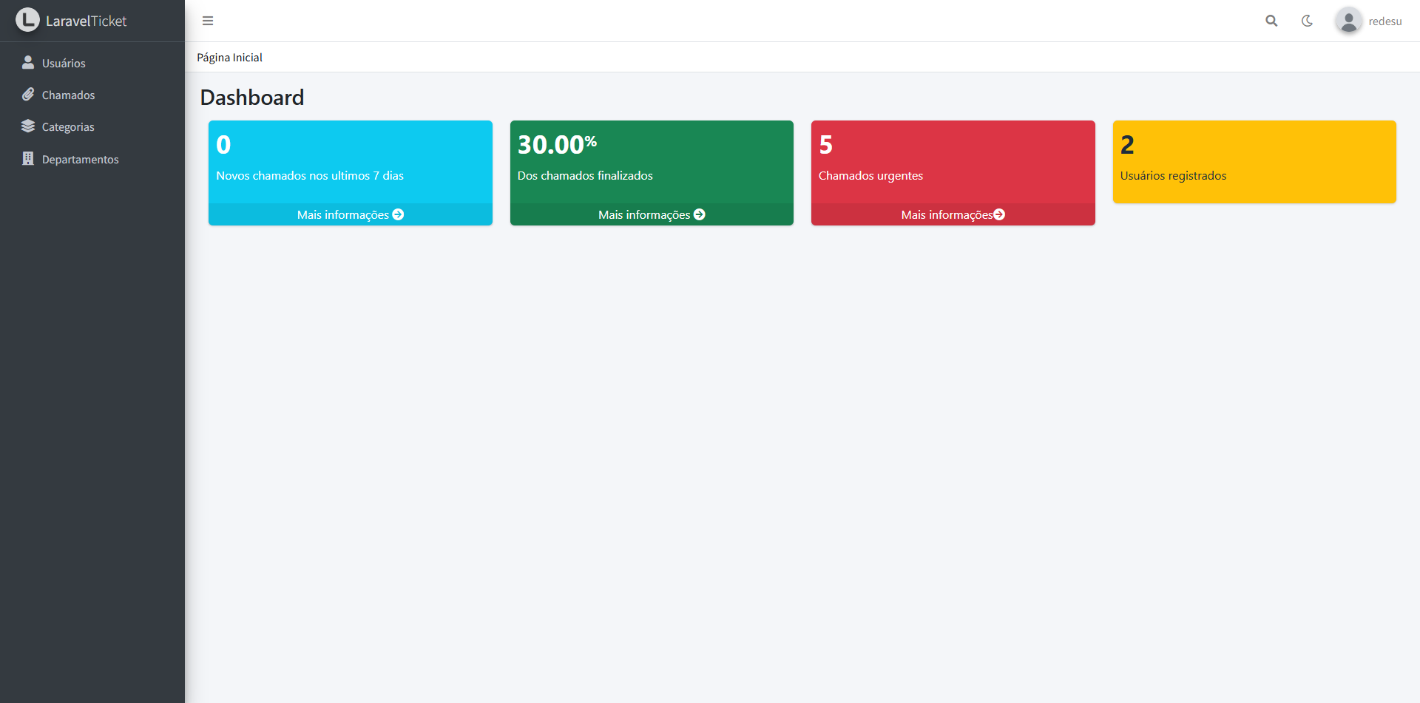Click the number 5 on red card
The image size is (1420, 703).
pyautogui.click(x=826, y=145)
